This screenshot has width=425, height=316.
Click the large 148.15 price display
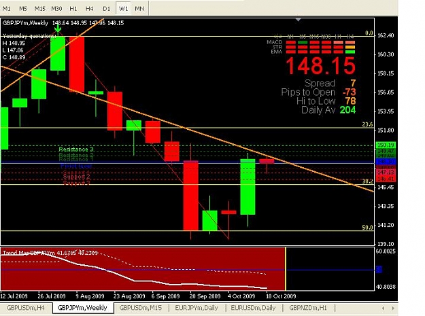click(x=320, y=66)
